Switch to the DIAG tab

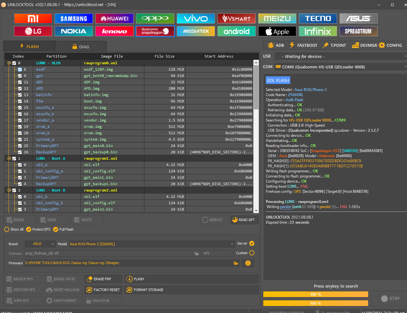tap(81, 46)
